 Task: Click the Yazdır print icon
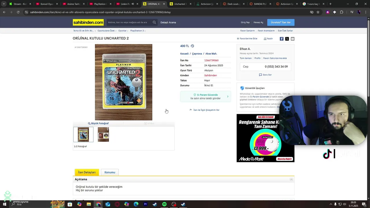pos(268,38)
